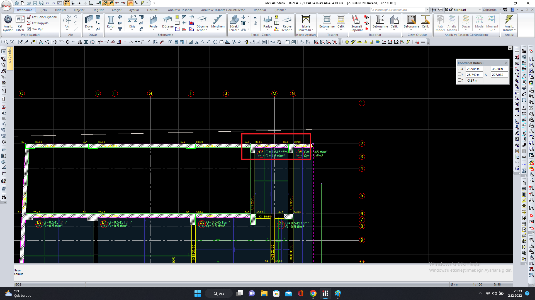Switch to Raporlar ribbon tab
The height and width of the screenshot is (300, 535).
click(260, 10)
